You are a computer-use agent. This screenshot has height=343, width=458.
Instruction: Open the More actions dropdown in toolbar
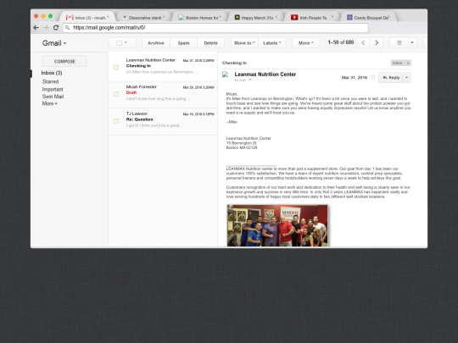click(x=305, y=43)
